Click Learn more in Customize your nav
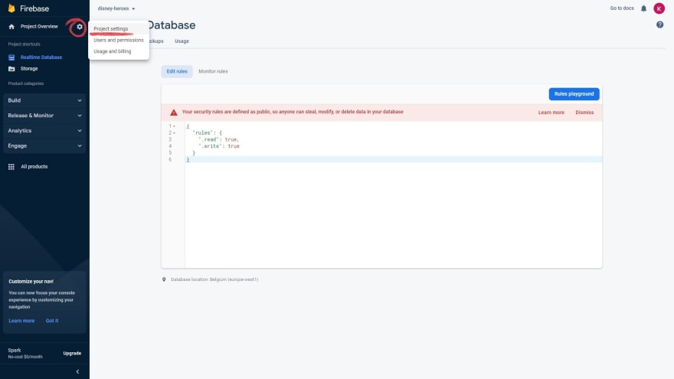674x379 pixels. (x=21, y=321)
